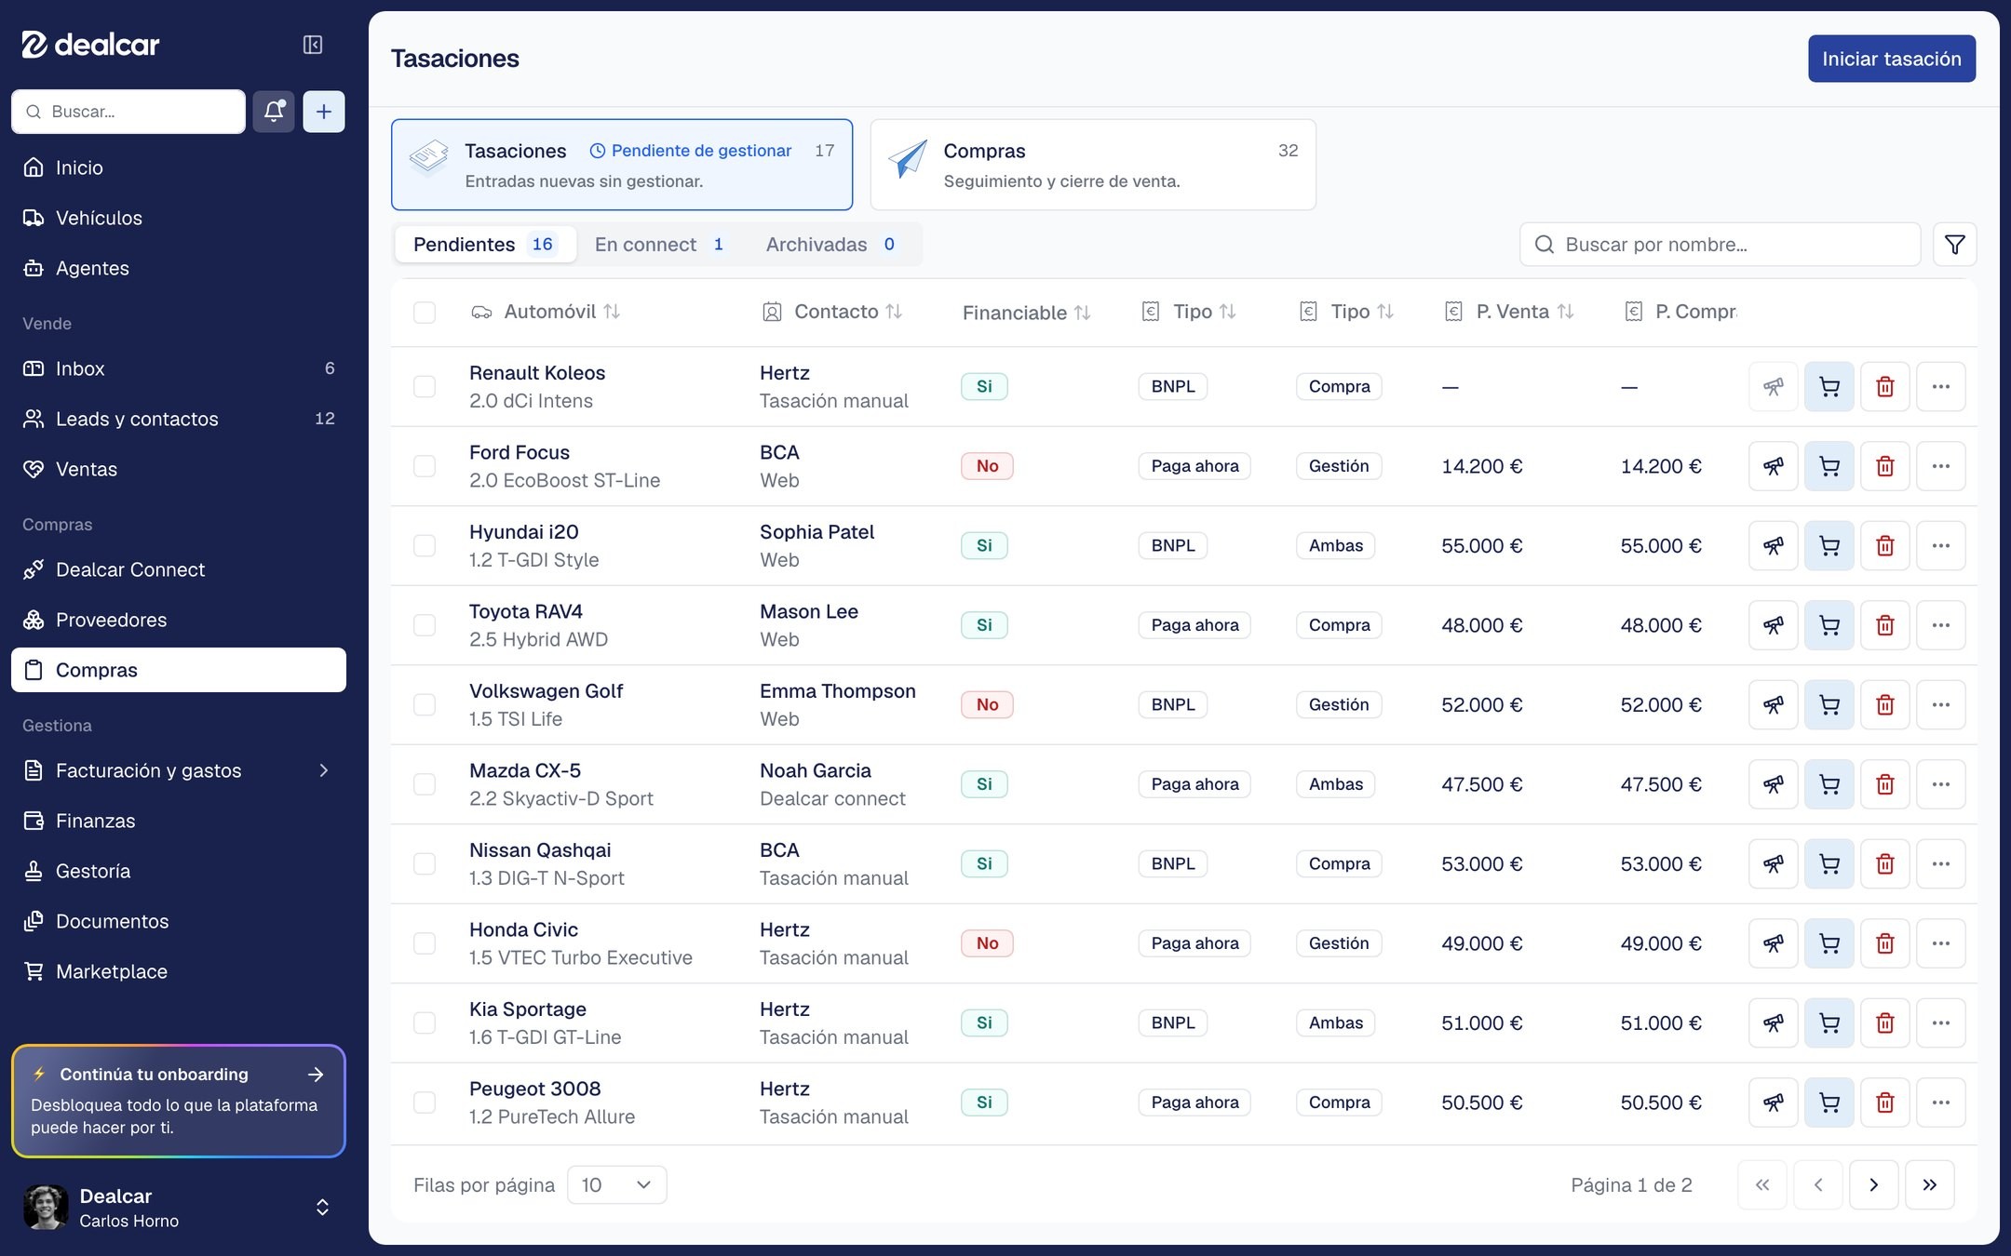The width and height of the screenshot is (2011, 1256).
Task: Open the rows per page dropdown
Action: [616, 1185]
